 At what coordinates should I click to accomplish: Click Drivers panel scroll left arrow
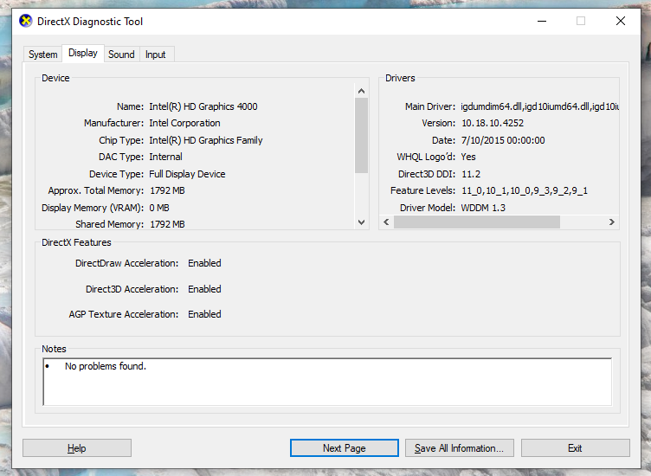click(x=386, y=222)
